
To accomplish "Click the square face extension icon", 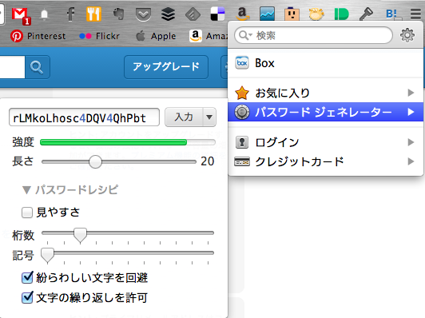I will (292, 14).
